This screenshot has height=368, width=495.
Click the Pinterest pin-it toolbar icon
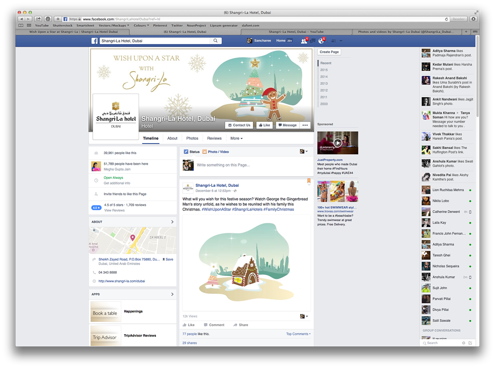pyautogui.click(x=48, y=19)
